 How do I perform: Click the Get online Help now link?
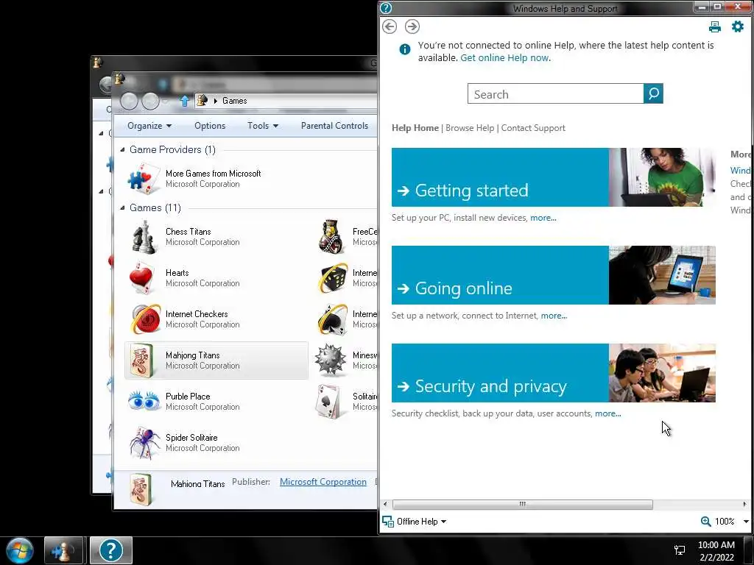(x=504, y=58)
